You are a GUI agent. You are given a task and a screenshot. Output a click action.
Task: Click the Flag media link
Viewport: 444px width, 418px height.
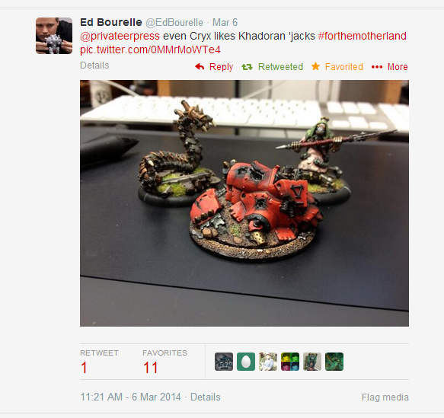point(385,397)
